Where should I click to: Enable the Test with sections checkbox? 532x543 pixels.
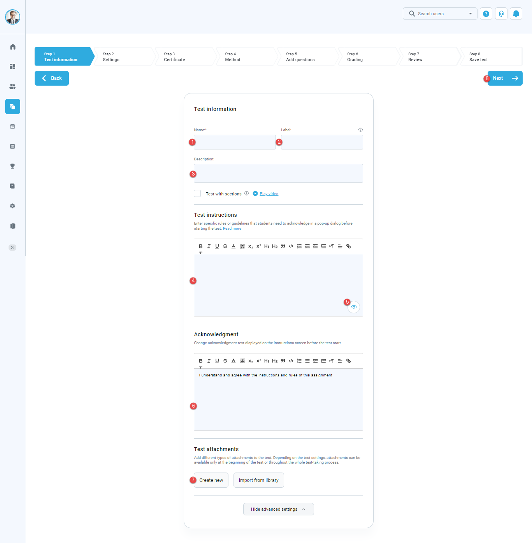point(197,193)
